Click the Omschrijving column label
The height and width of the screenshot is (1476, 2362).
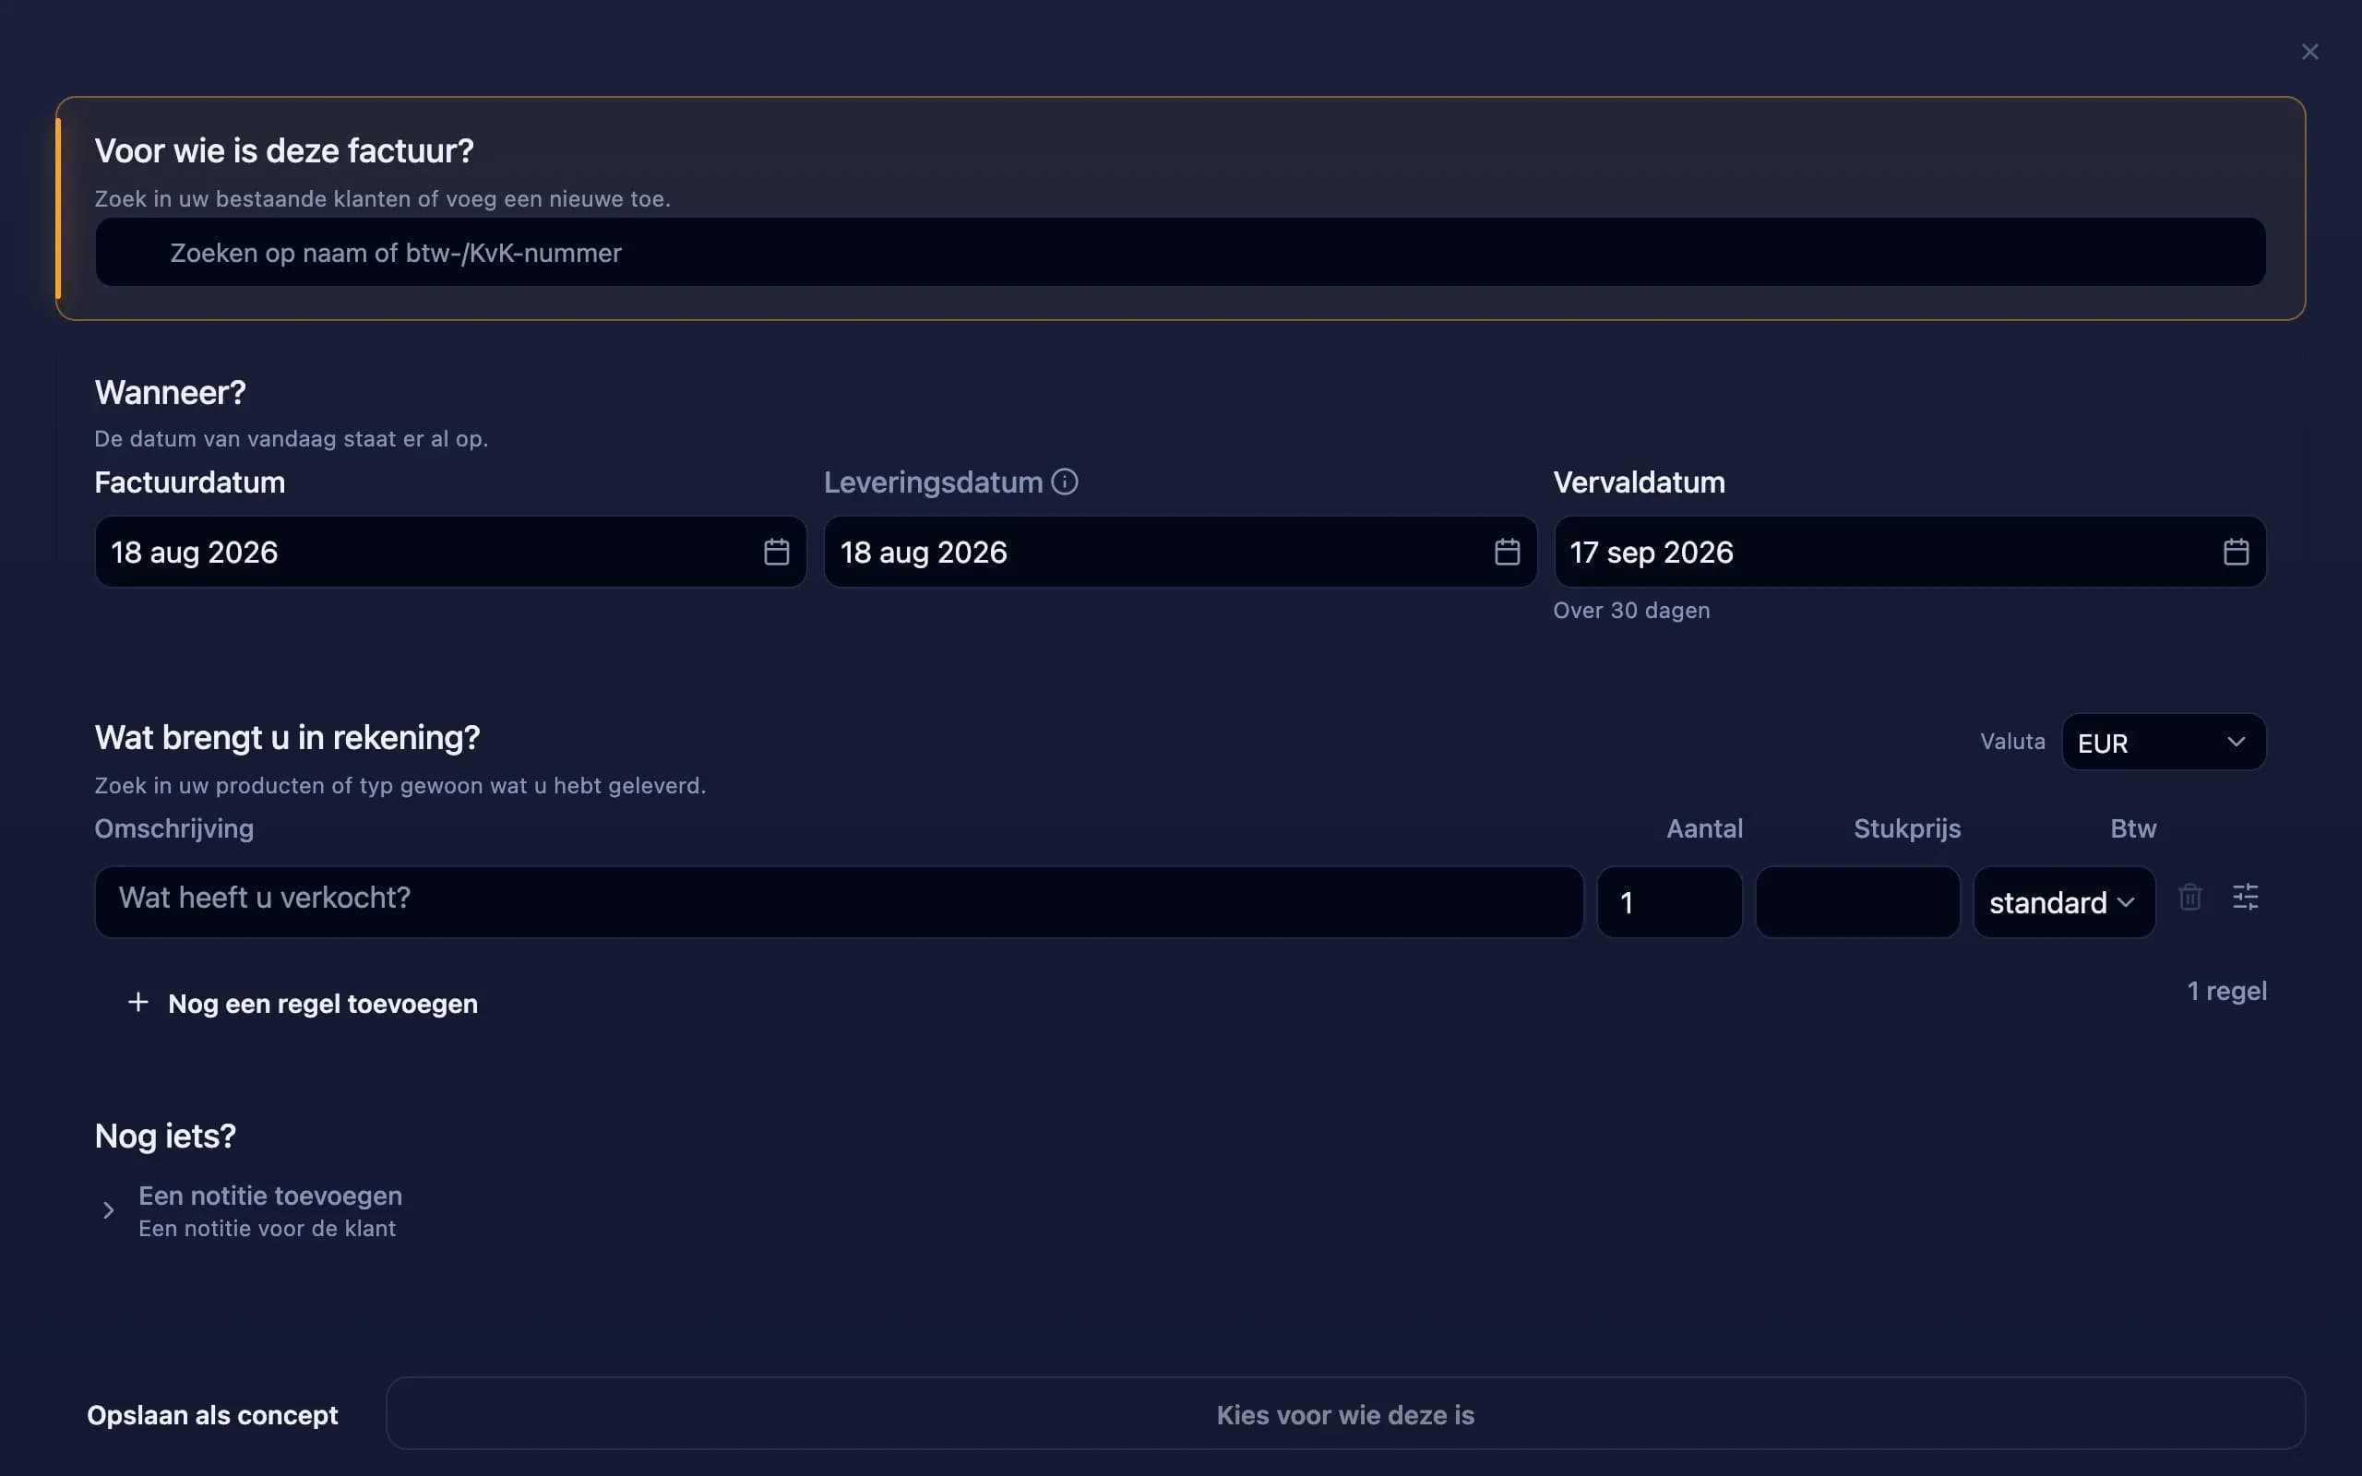[173, 828]
